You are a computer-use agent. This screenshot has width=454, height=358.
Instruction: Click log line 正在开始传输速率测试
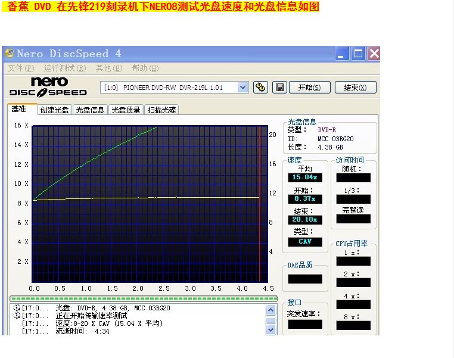(x=92, y=316)
